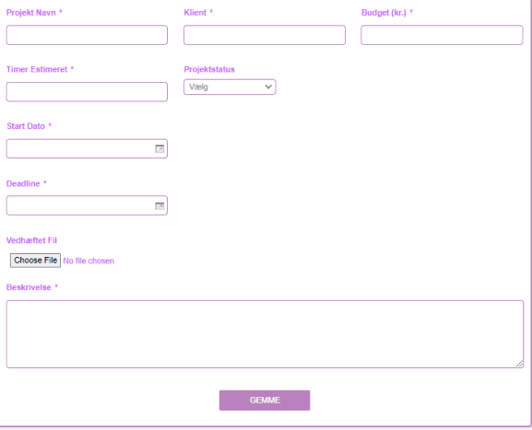Focus the Beskrivelse description textarea

265,334
